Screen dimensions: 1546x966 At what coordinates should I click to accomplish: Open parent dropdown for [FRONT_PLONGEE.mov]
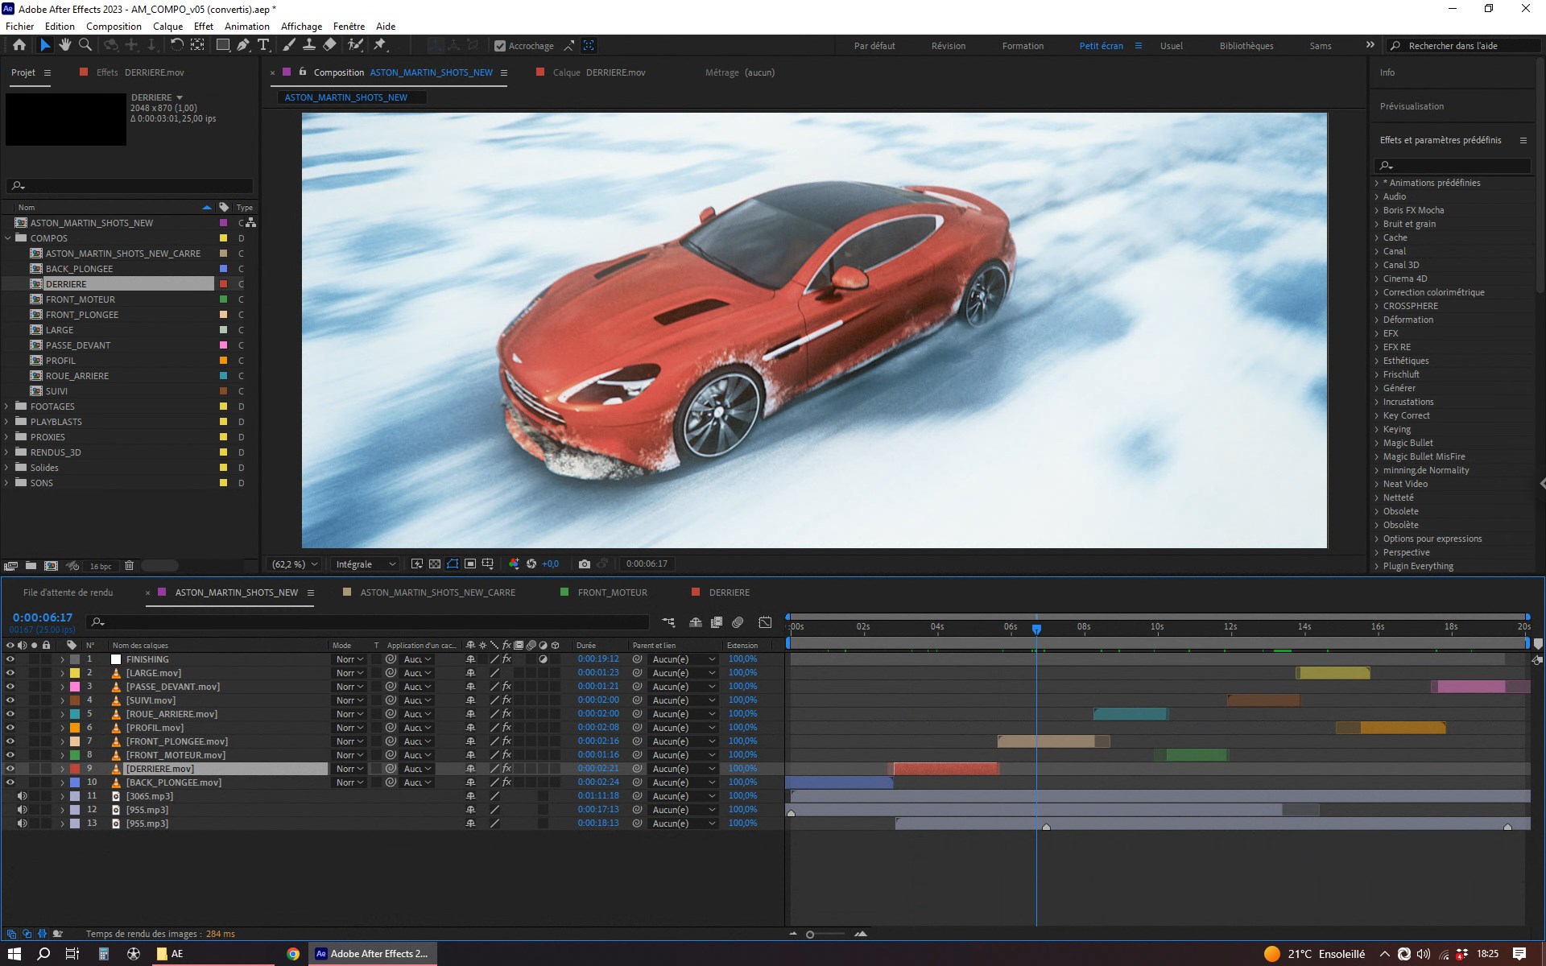point(683,741)
